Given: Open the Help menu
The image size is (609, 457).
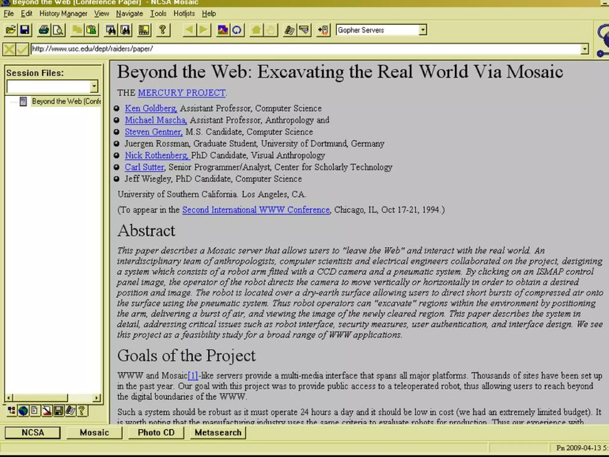Looking at the screenshot, I should click(x=209, y=13).
